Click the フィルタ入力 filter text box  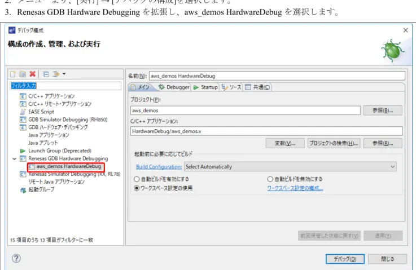[65, 86]
